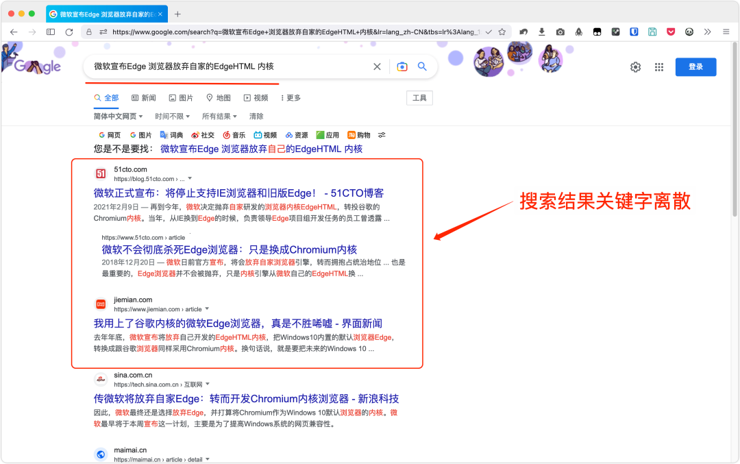Expand options arrow for tech.sina.com.cn result

pos(208,384)
